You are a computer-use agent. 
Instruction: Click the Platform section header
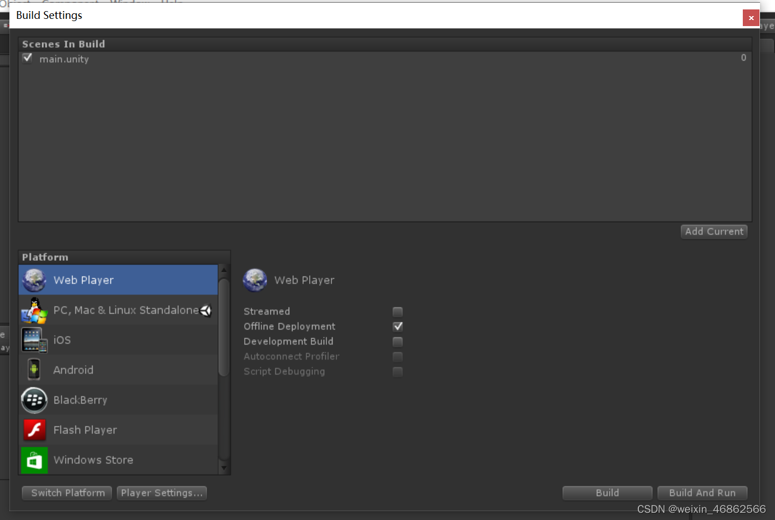point(45,257)
